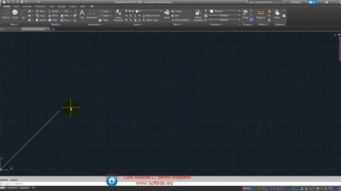Activate the Array command
This screenshot has height=191, width=341.
[x=65, y=20]
